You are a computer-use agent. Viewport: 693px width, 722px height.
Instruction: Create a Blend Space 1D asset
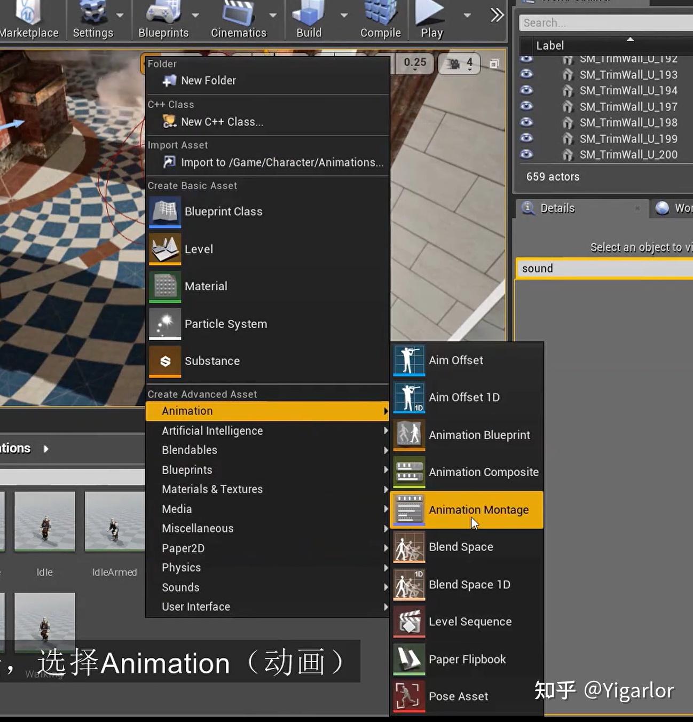click(x=467, y=584)
